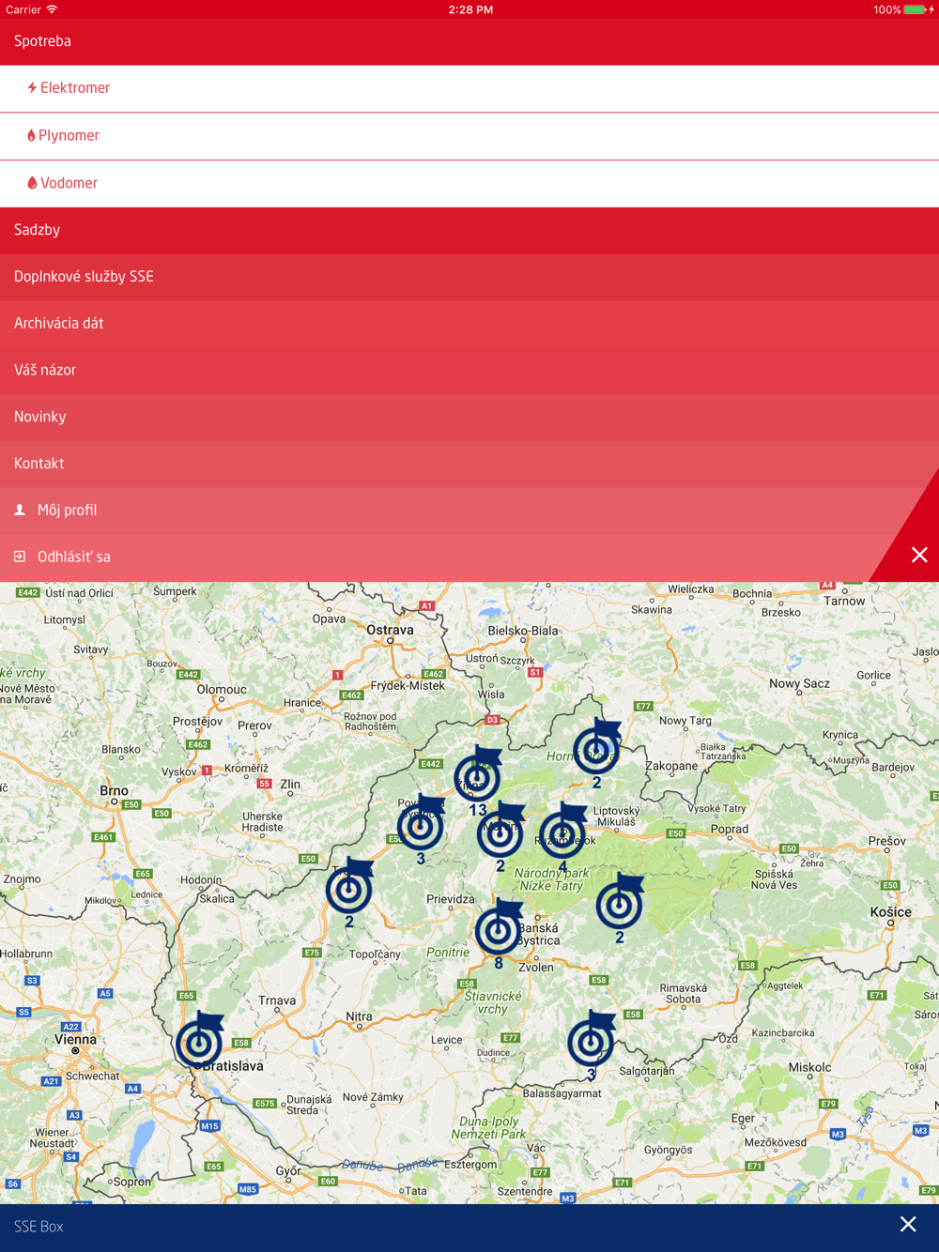
Task: Close the menu with the red corner X
Action: (x=918, y=555)
